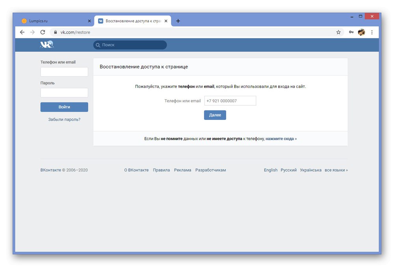This screenshot has height=267, width=394.
Task: Click the browser profile avatar icon
Action: pos(361,32)
